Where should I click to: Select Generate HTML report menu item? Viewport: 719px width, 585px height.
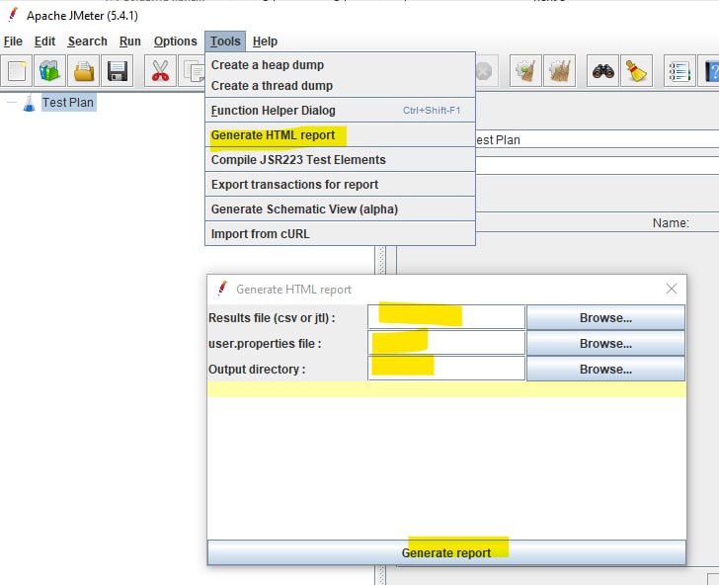point(340,135)
